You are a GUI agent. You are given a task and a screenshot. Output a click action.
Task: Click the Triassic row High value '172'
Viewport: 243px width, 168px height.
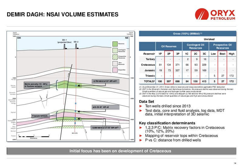(x=231, y=76)
